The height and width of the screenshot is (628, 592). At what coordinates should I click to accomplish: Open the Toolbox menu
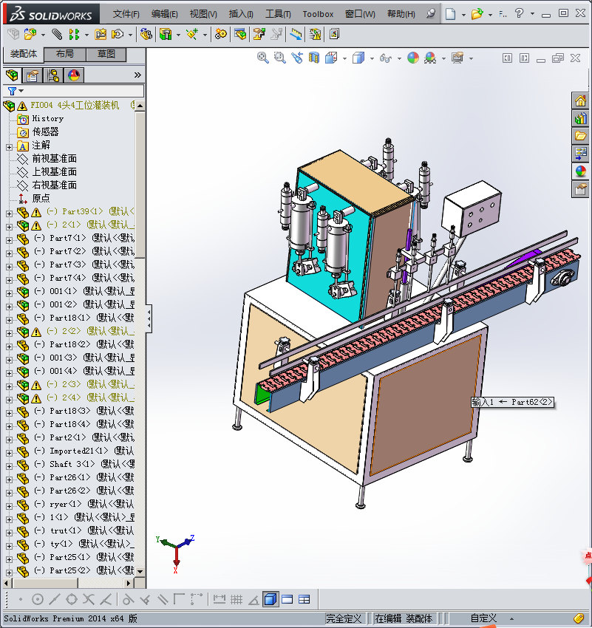point(318,14)
